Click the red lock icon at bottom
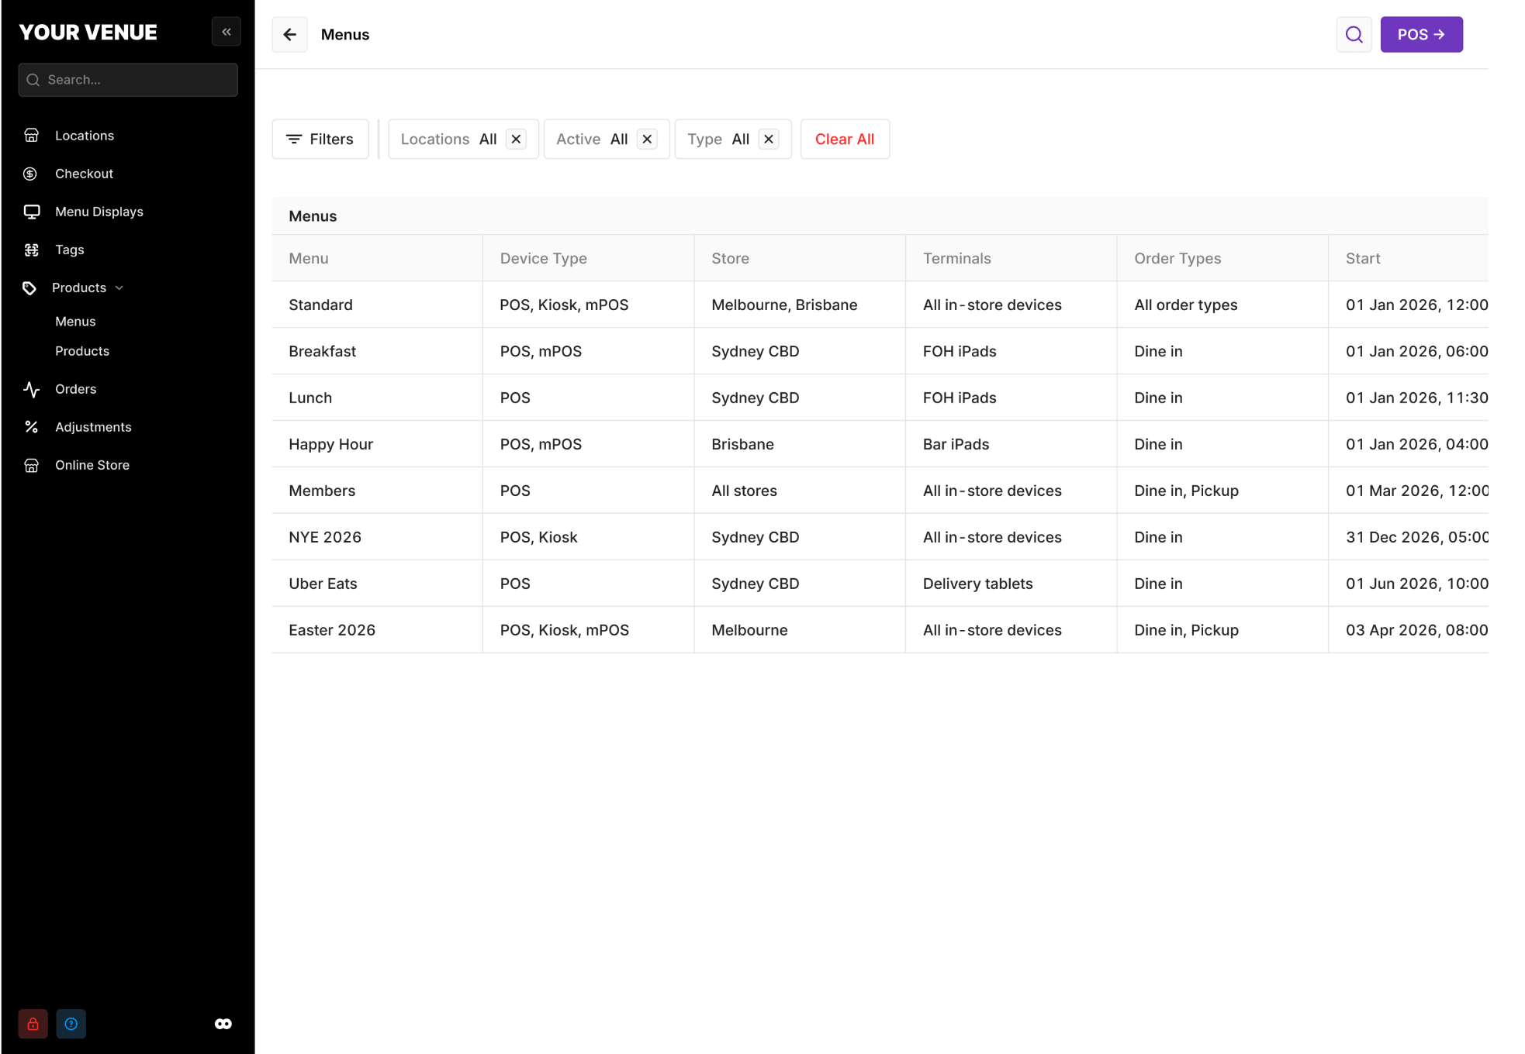Screen dimensions: 1525x1054 [x=33, y=1024]
